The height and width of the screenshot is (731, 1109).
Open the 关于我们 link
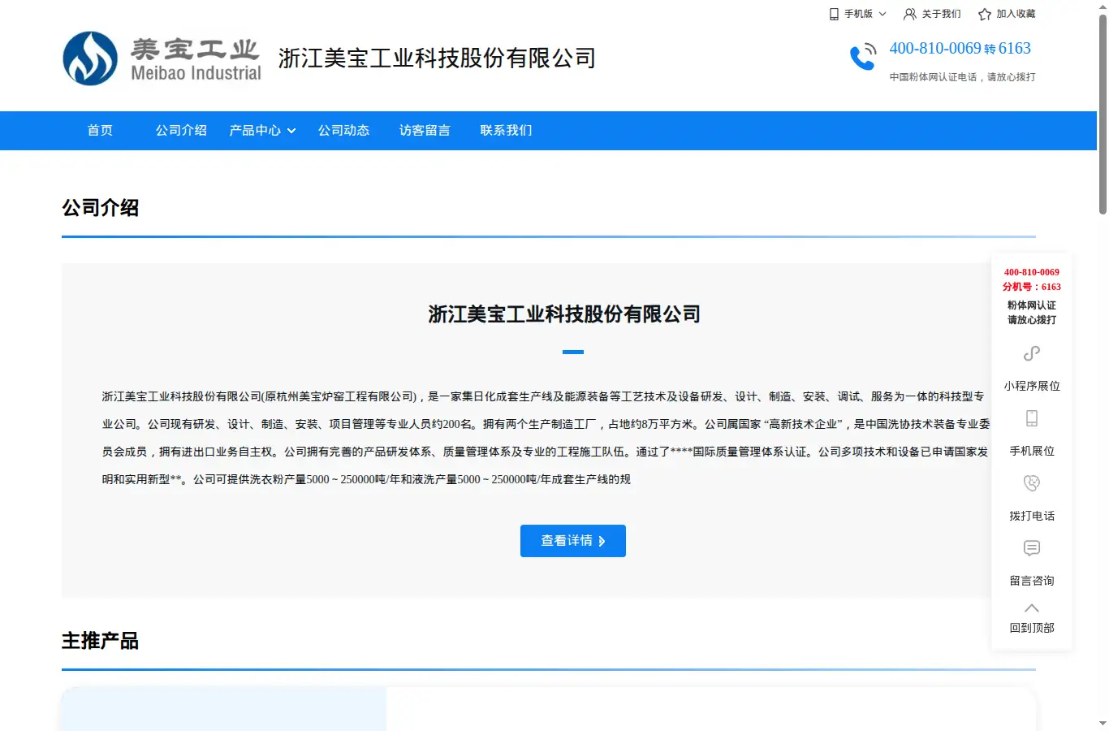click(x=941, y=14)
